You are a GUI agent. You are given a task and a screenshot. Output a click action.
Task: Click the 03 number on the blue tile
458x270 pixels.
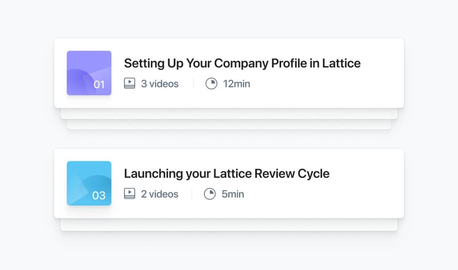click(x=100, y=195)
